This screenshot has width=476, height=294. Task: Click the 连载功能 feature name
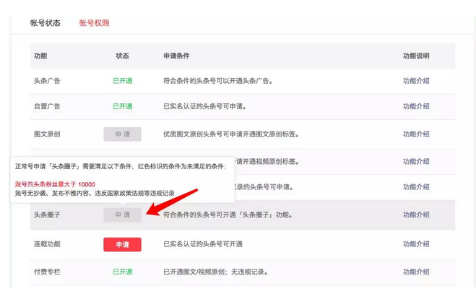pos(47,244)
